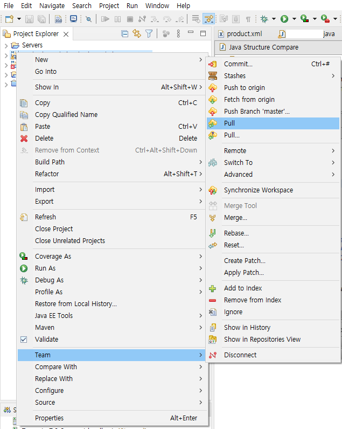Close the Project Explorer view tab
Viewport: 342px width, 429px height.
(66, 34)
